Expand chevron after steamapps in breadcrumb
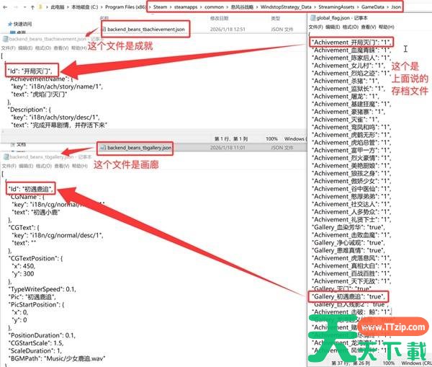The width and height of the screenshot is (432, 367). point(201,7)
